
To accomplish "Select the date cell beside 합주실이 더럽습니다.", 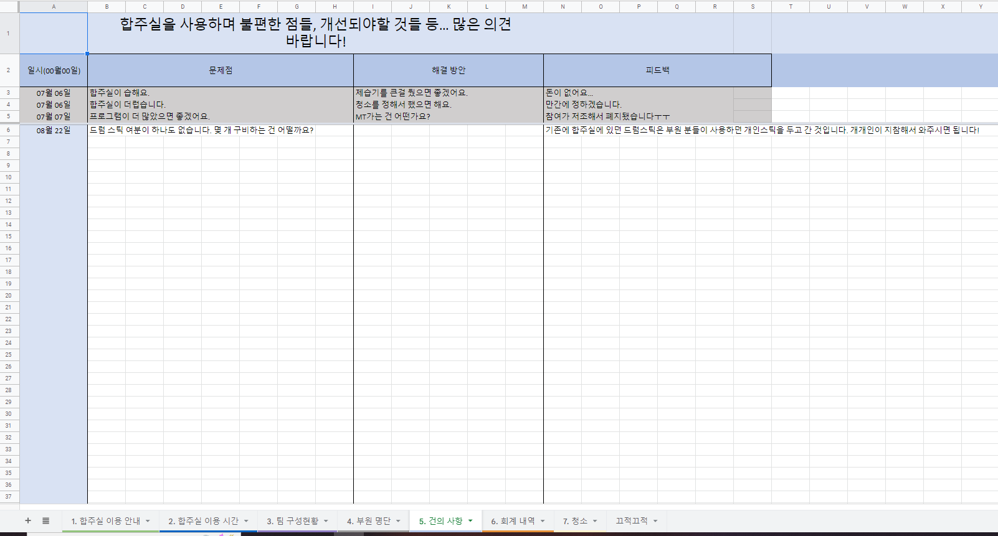I will (x=54, y=105).
